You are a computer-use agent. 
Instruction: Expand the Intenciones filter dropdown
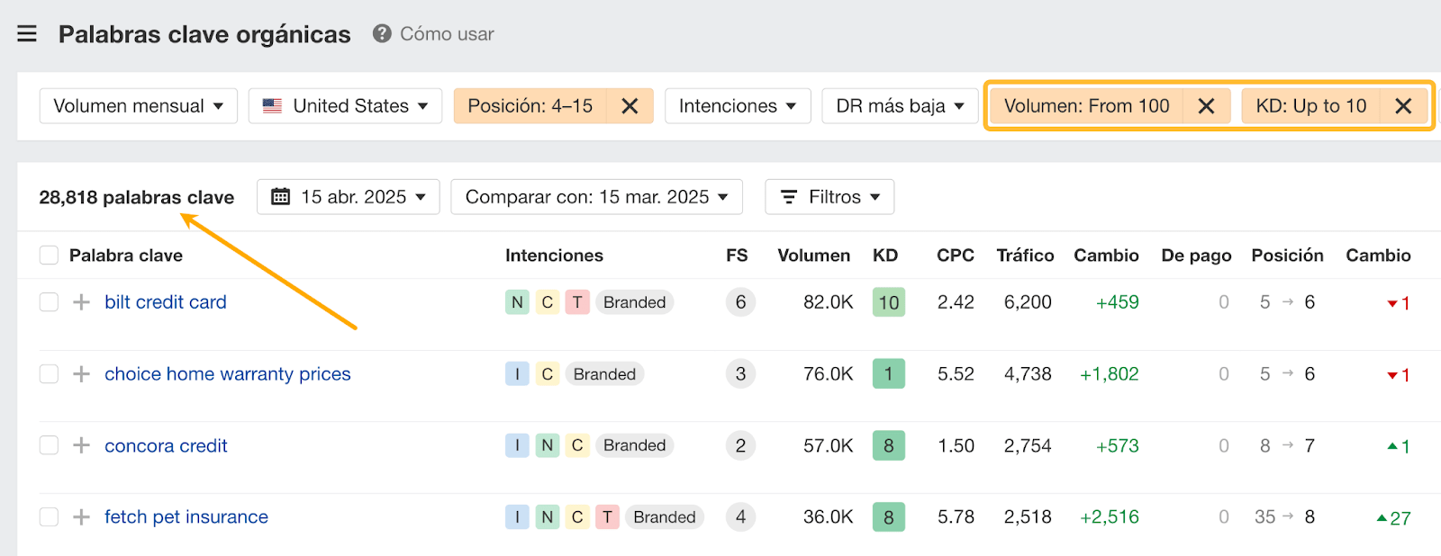737,106
